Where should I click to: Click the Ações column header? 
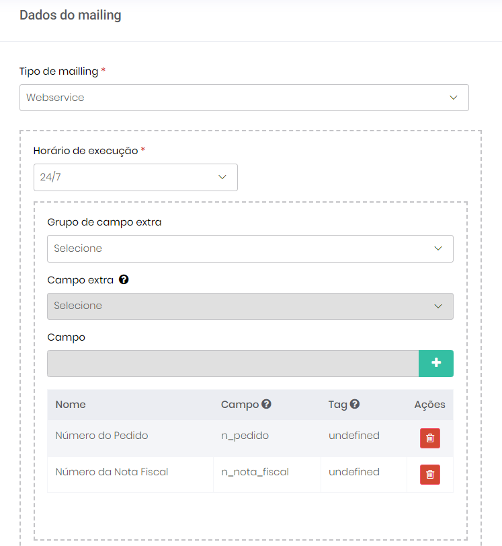point(429,405)
